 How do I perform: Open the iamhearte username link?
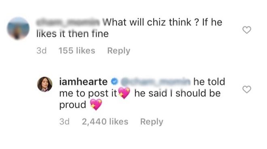[x=83, y=82]
